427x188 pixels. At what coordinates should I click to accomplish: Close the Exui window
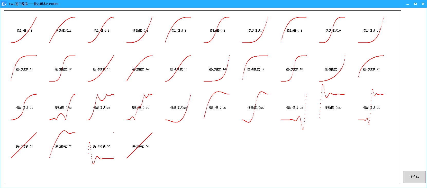point(423,4)
